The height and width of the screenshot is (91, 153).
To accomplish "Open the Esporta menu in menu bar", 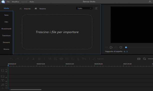I will coord(24,2).
